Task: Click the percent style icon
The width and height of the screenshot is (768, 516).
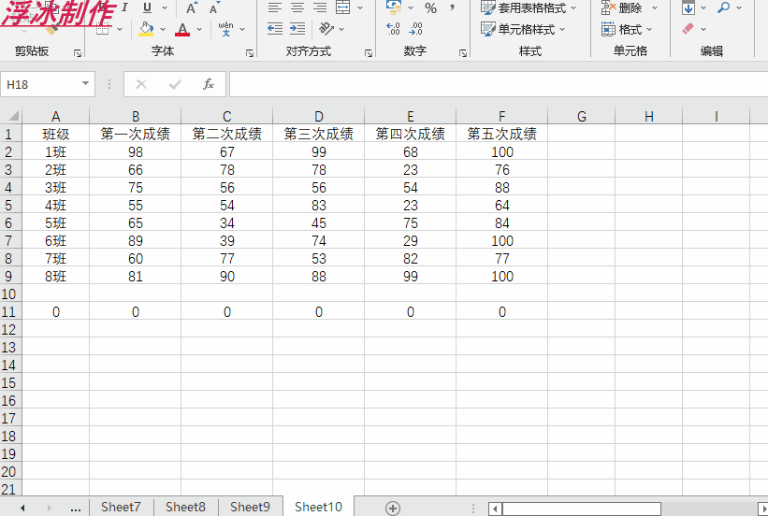Action: pos(430,7)
